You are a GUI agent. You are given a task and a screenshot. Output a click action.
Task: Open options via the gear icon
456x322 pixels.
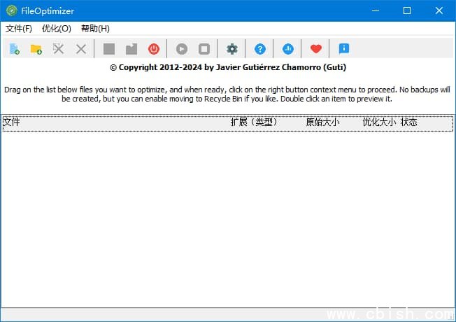pos(231,49)
